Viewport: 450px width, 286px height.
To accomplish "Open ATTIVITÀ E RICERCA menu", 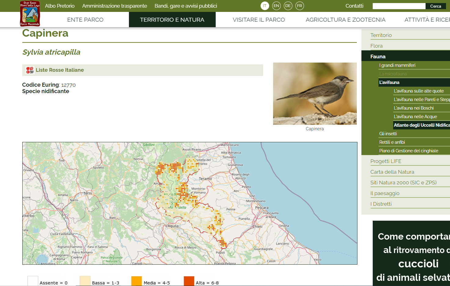I will click(x=427, y=20).
